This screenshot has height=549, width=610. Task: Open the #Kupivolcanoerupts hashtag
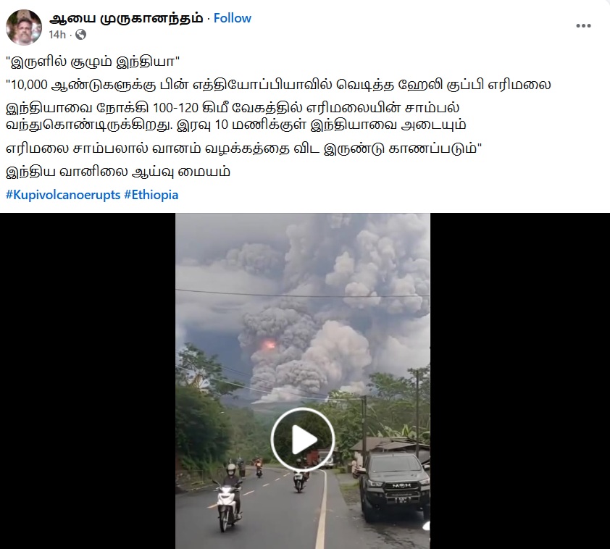(63, 195)
